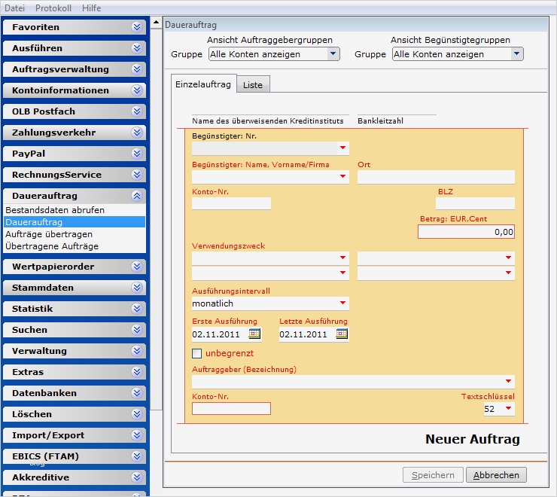
Task: Click the Abbrechen button
Action: [496, 475]
